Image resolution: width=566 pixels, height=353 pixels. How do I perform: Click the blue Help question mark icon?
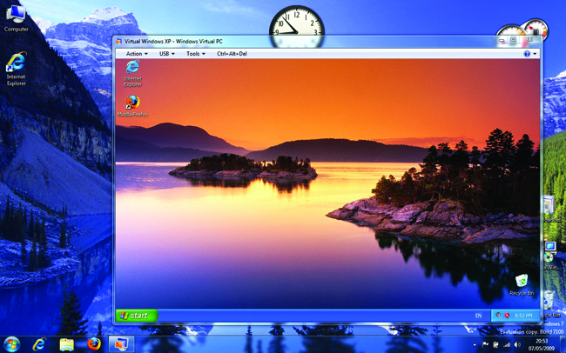click(x=527, y=54)
